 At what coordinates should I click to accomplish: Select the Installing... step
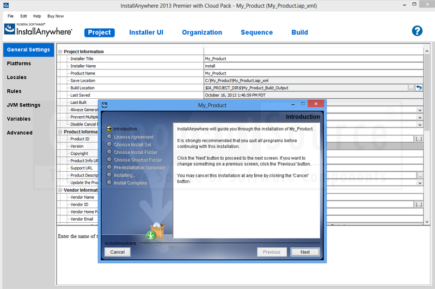click(121, 175)
